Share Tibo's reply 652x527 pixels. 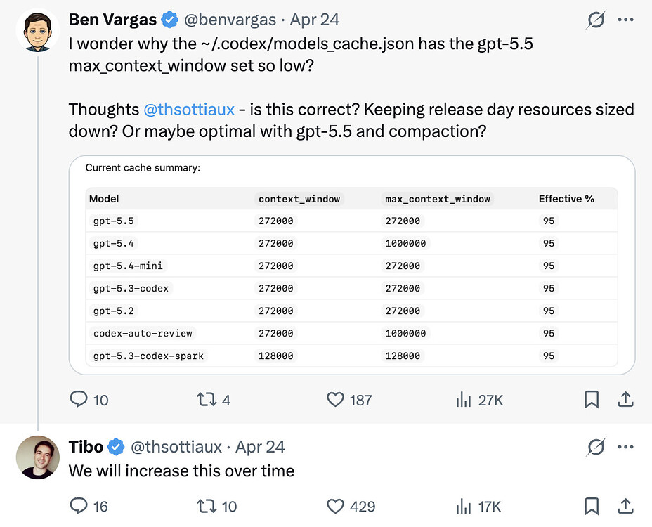coord(625,506)
